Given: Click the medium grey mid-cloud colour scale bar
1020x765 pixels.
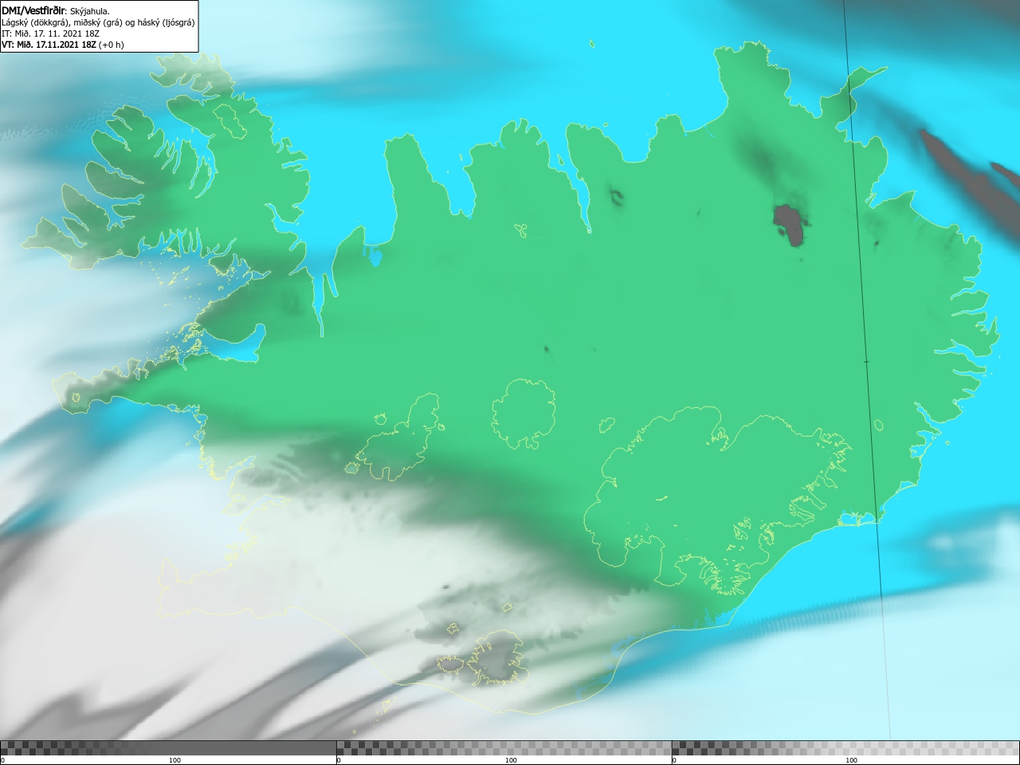Looking at the screenshot, I should tap(504, 748).
